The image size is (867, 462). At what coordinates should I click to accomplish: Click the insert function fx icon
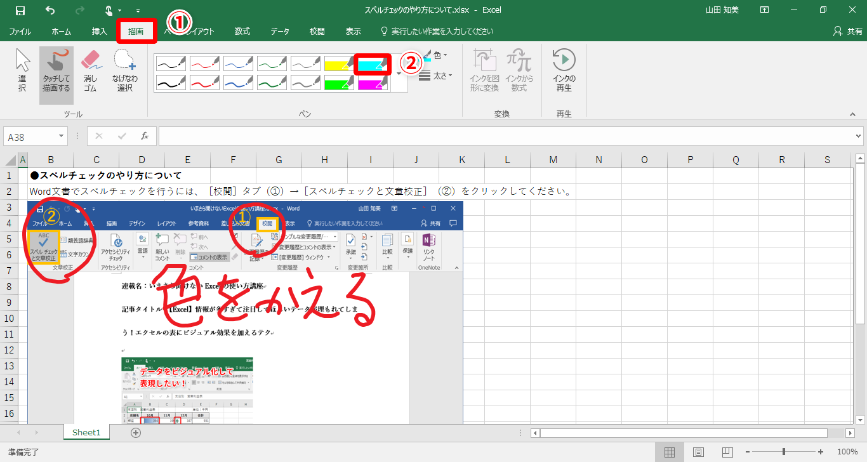(145, 136)
